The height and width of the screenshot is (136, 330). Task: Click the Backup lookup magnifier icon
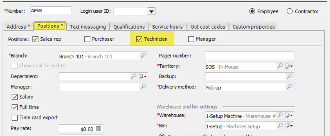290,76
